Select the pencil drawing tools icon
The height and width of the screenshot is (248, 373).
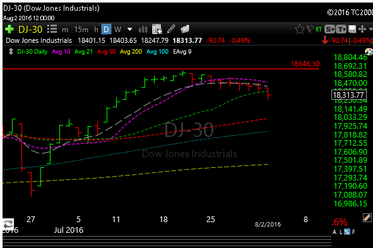point(171,29)
